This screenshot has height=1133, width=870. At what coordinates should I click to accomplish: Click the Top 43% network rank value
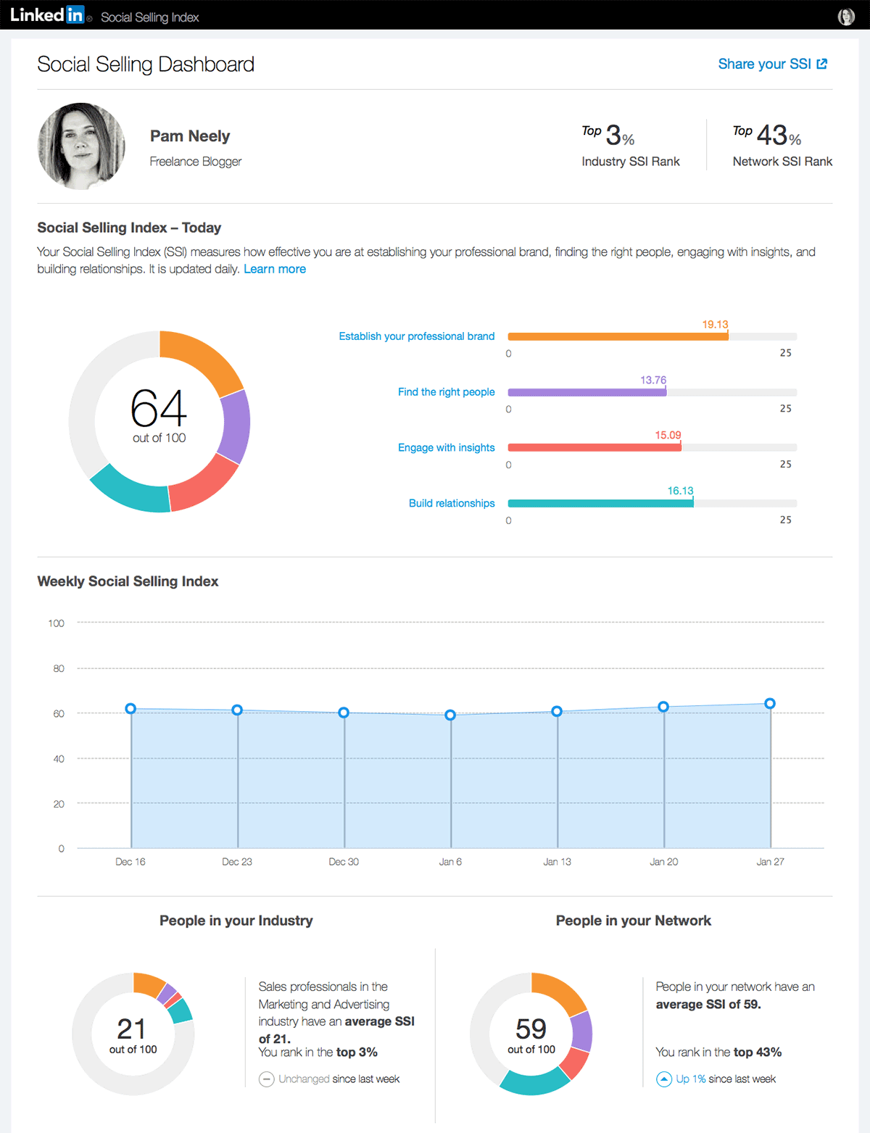tap(767, 135)
